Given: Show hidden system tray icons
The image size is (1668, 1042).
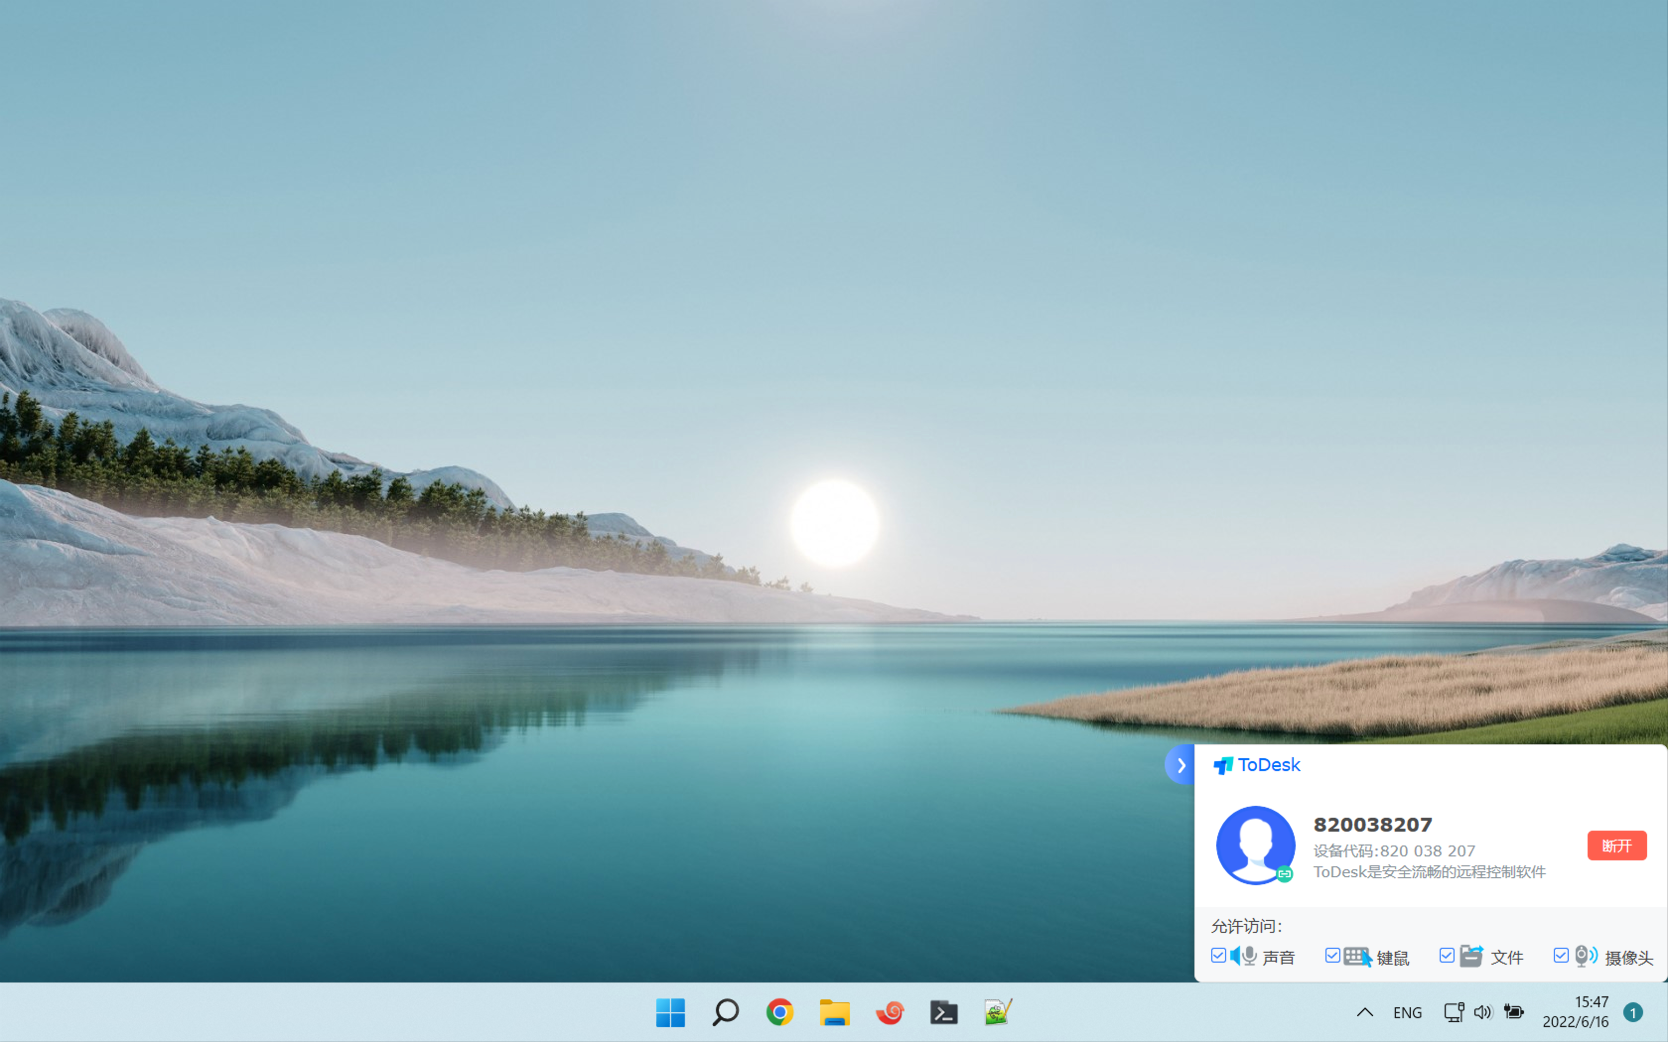Looking at the screenshot, I should tap(1365, 1012).
